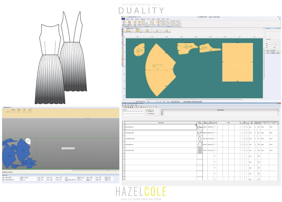Click Redo in Pattern Design quick access bar
The height and width of the screenshot is (202, 282).
point(137,17)
